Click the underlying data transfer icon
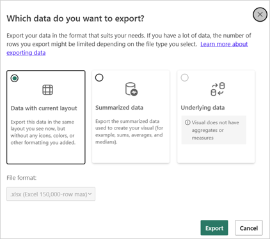This screenshot has height=239, width=270. point(218,89)
